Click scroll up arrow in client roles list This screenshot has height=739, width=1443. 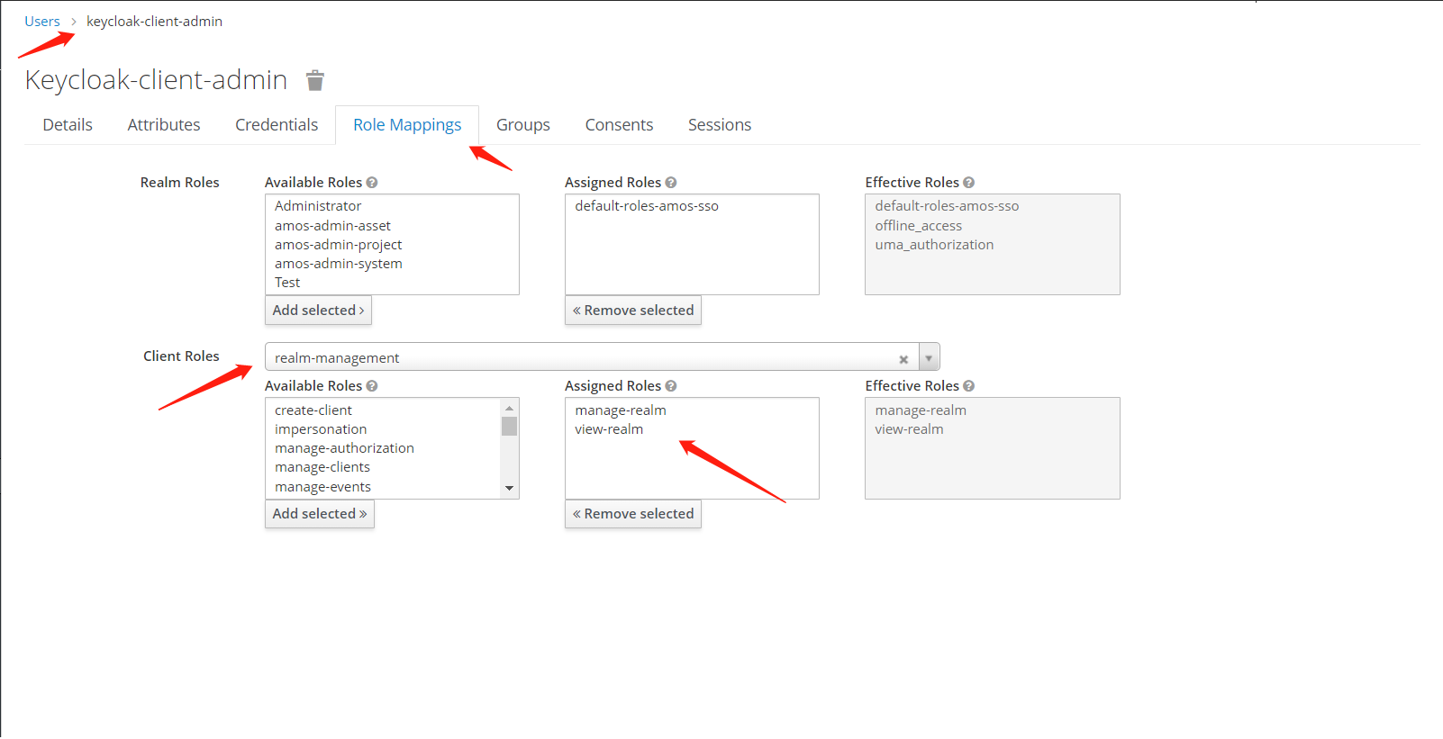[510, 408]
